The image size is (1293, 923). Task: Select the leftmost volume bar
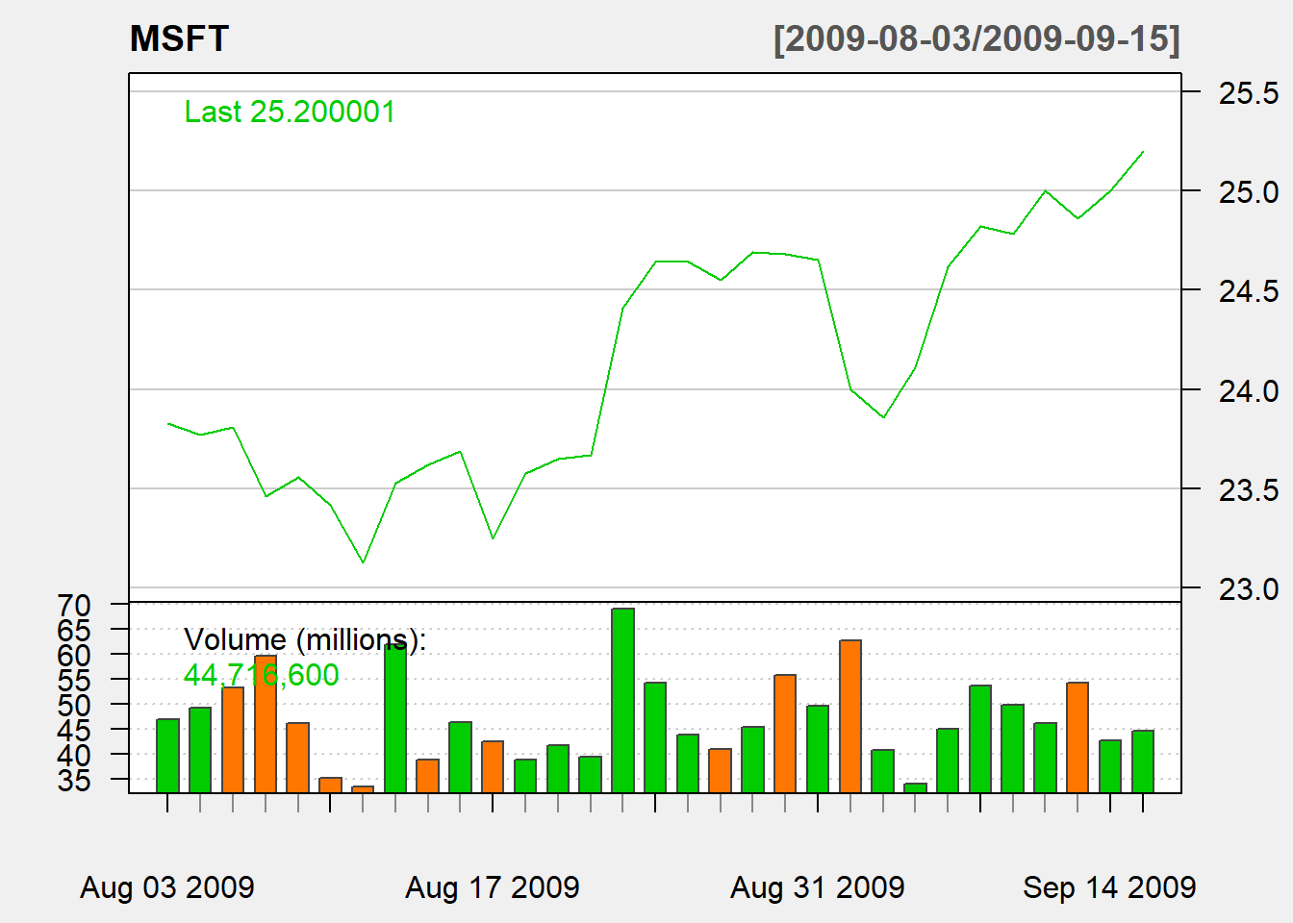(167, 756)
